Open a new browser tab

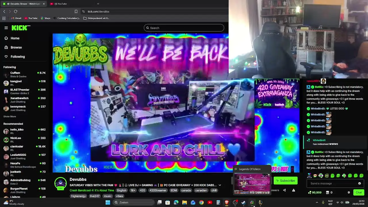tap(98, 4)
